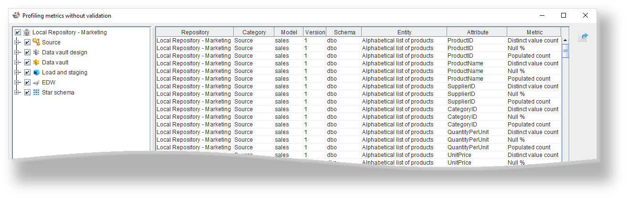
Task: Toggle the Star schema checkbox
Action: 27,93
